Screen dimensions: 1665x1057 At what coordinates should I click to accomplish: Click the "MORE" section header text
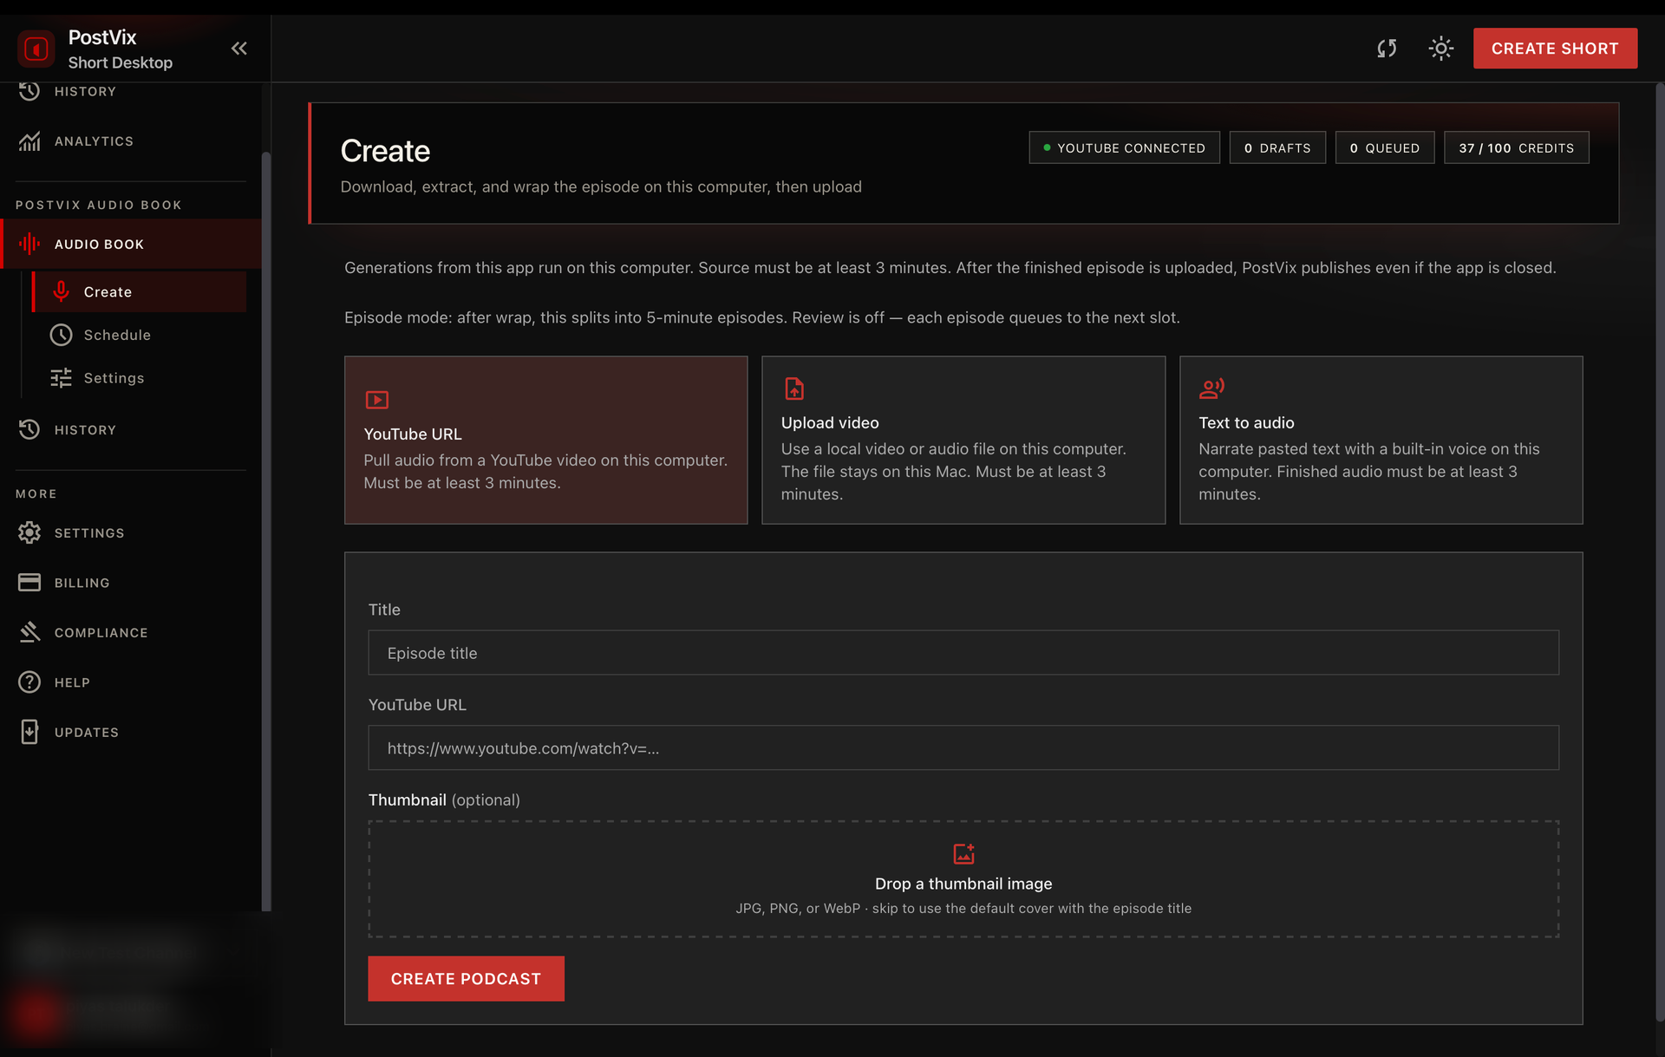(36, 494)
